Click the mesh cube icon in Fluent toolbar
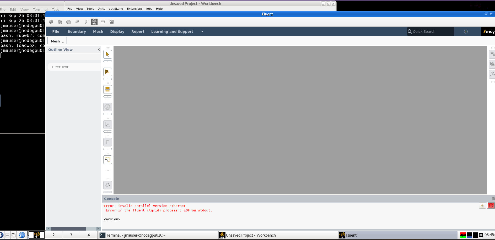 click(51, 22)
